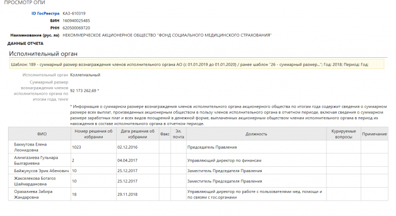Click the Эл. почта column header

(178, 134)
